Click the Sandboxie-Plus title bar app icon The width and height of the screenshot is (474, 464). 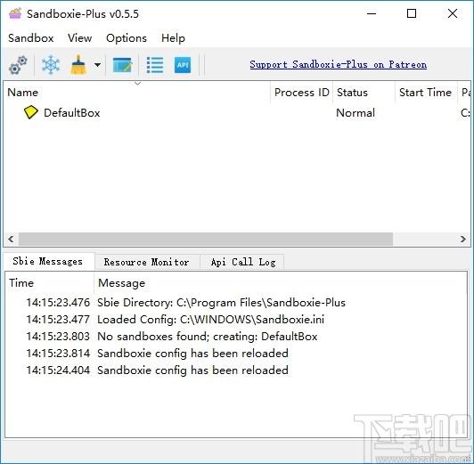(x=15, y=13)
